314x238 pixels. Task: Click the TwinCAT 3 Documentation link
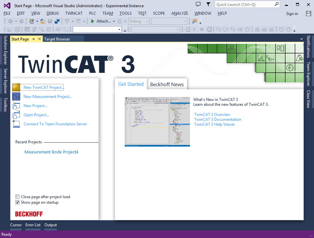(x=218, y=119)
